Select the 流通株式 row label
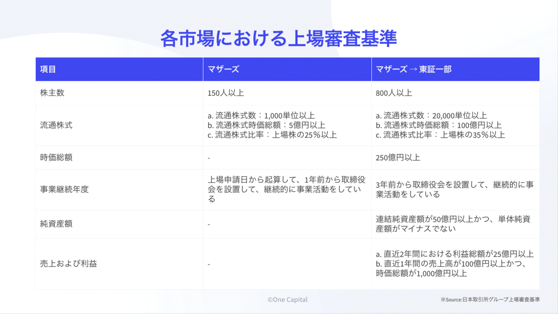This screenshot has height=314, width=558. (x=56, y=125)
